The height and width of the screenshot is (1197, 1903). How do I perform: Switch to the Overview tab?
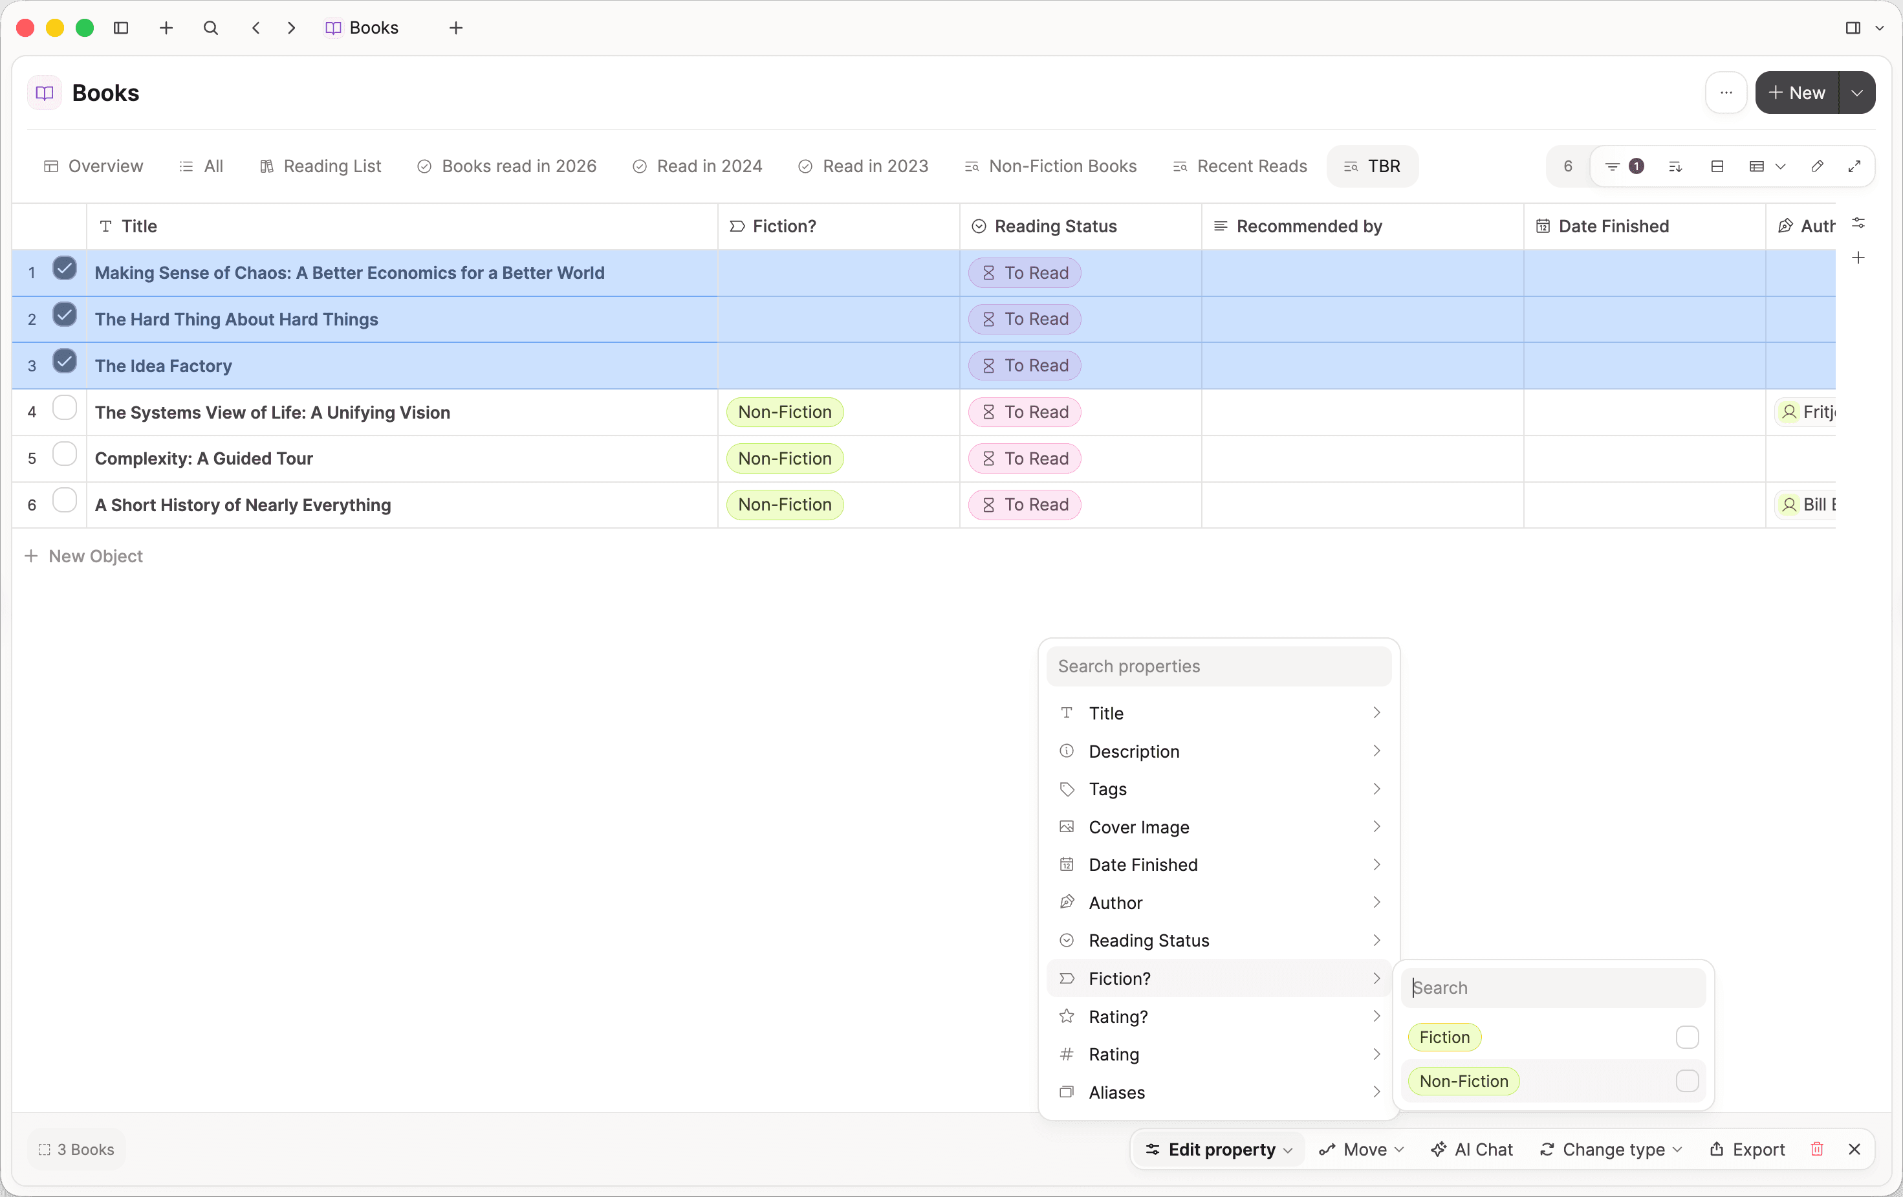[x=93, y=166]
